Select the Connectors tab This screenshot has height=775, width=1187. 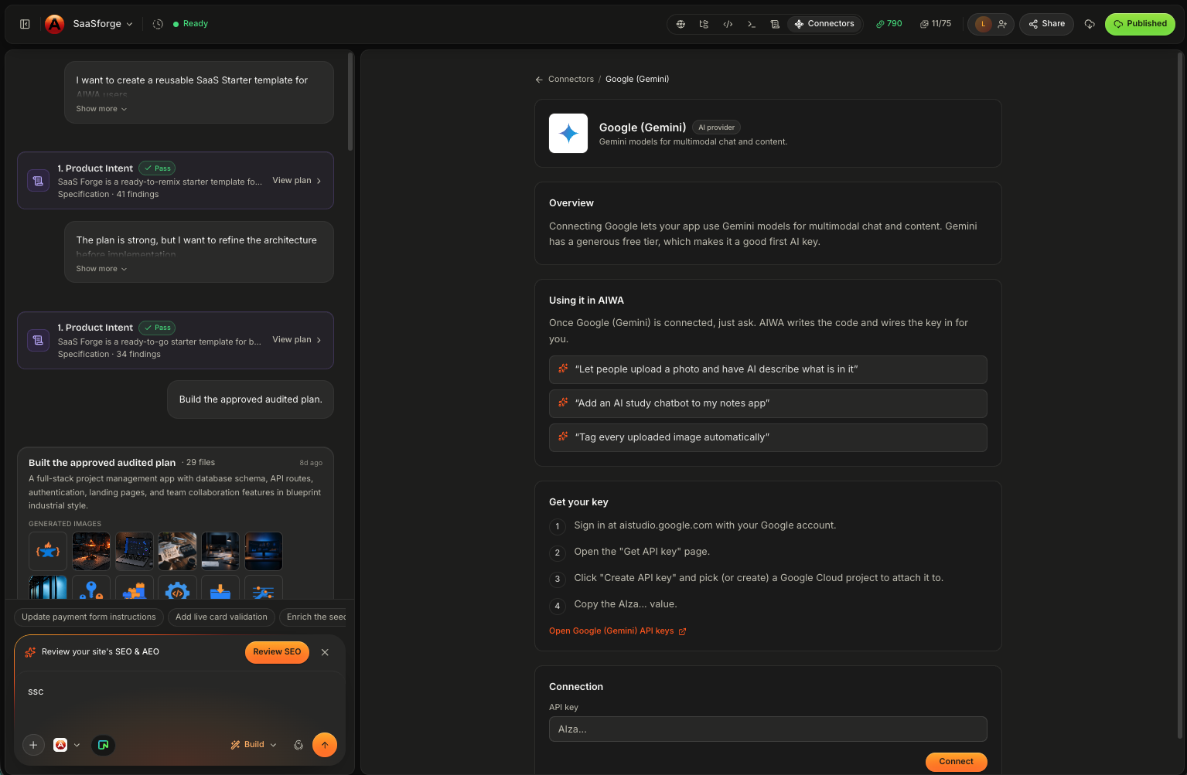[824, 24]
